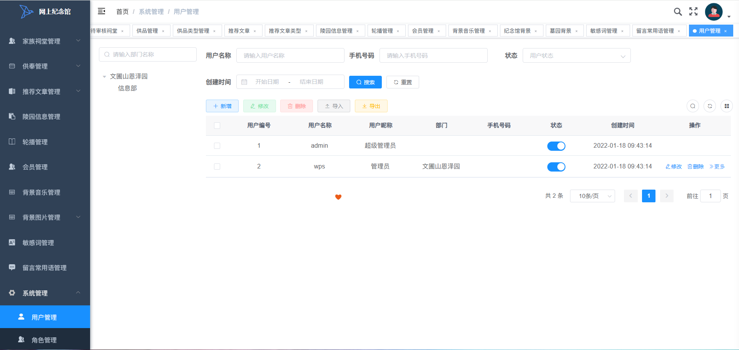Close the 供品管理 tab
Screen dimensions: 739x350
pyautogui.click(x=163, y=31)
